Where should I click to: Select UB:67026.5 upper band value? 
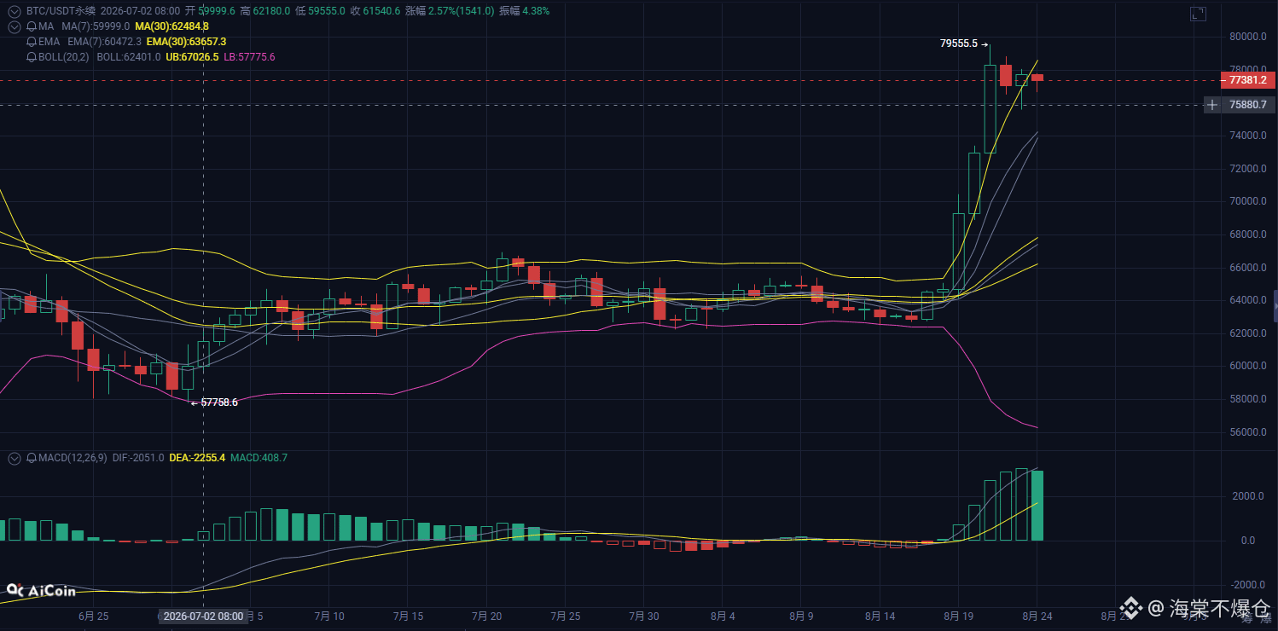point(192,57)
